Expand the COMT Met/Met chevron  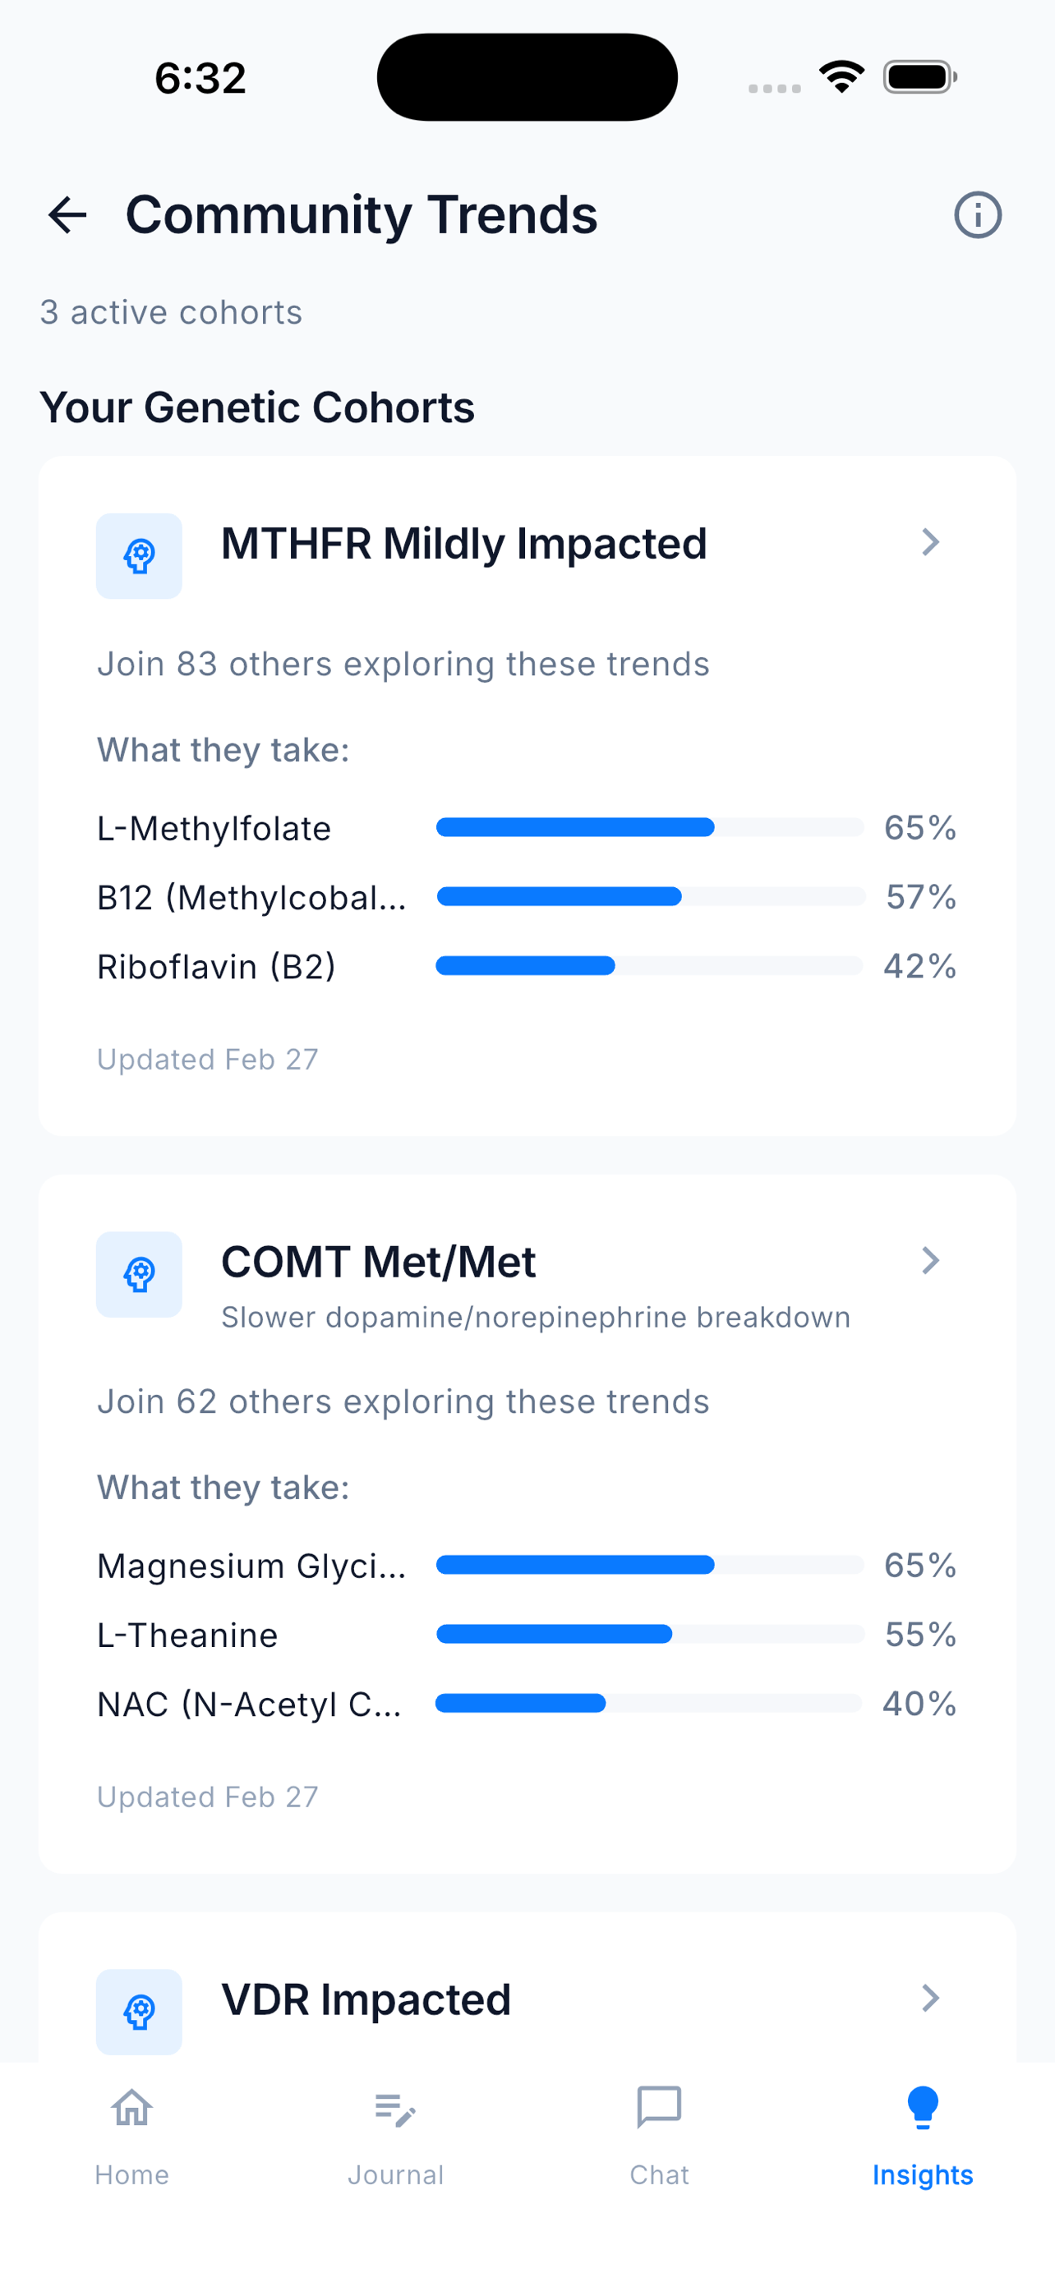pyautogui.click(x=929, y=1261)
